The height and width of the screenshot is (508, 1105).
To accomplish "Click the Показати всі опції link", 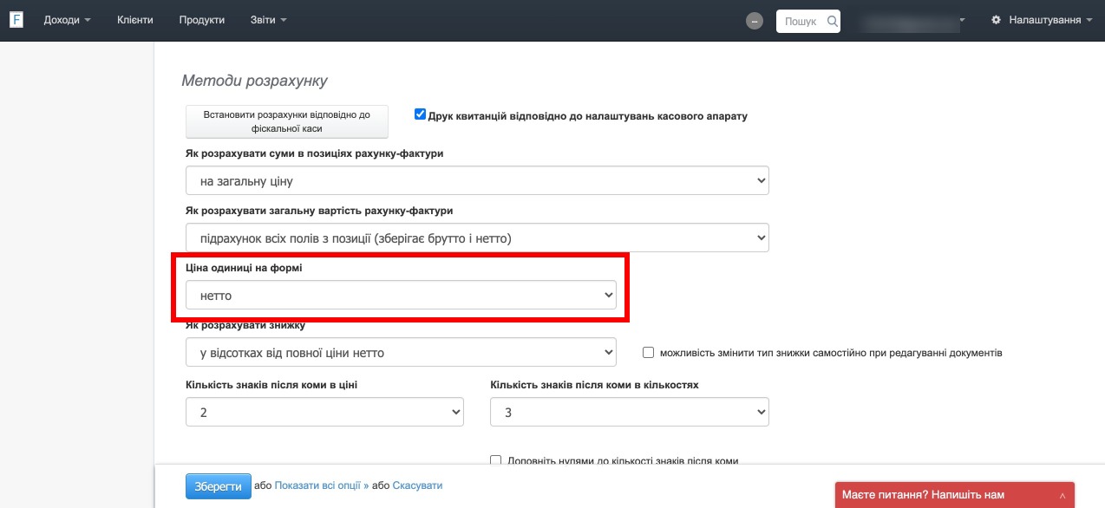I will pyautogui.click(x=321, y=485).
